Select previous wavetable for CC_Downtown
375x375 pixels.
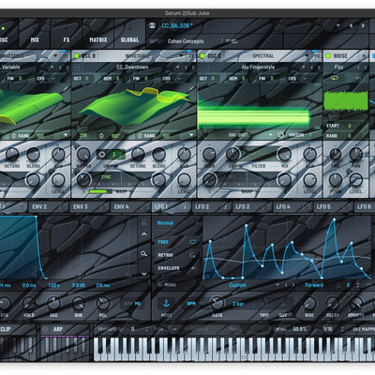point(187,67)
